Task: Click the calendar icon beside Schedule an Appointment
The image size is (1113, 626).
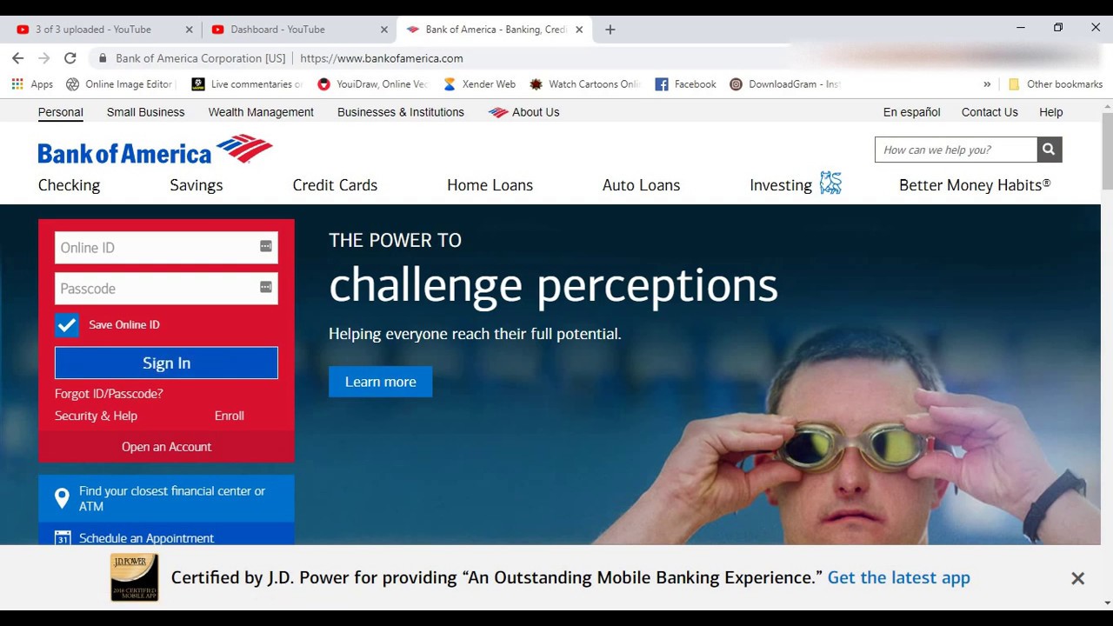Action: (x=63, y=538)
